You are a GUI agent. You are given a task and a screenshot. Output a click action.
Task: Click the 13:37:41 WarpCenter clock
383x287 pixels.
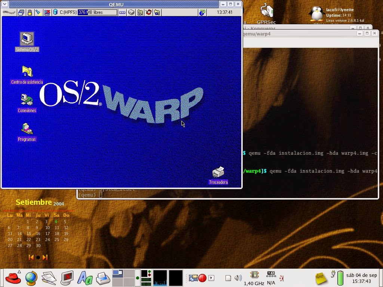coord(224,12)
